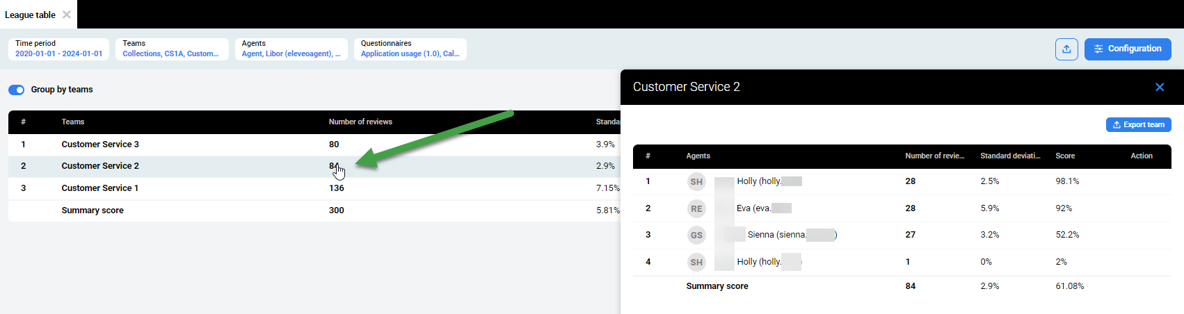1184x314 pixels.
Task: Export team data for Customer Service 2
Action: pos(1138,125)
